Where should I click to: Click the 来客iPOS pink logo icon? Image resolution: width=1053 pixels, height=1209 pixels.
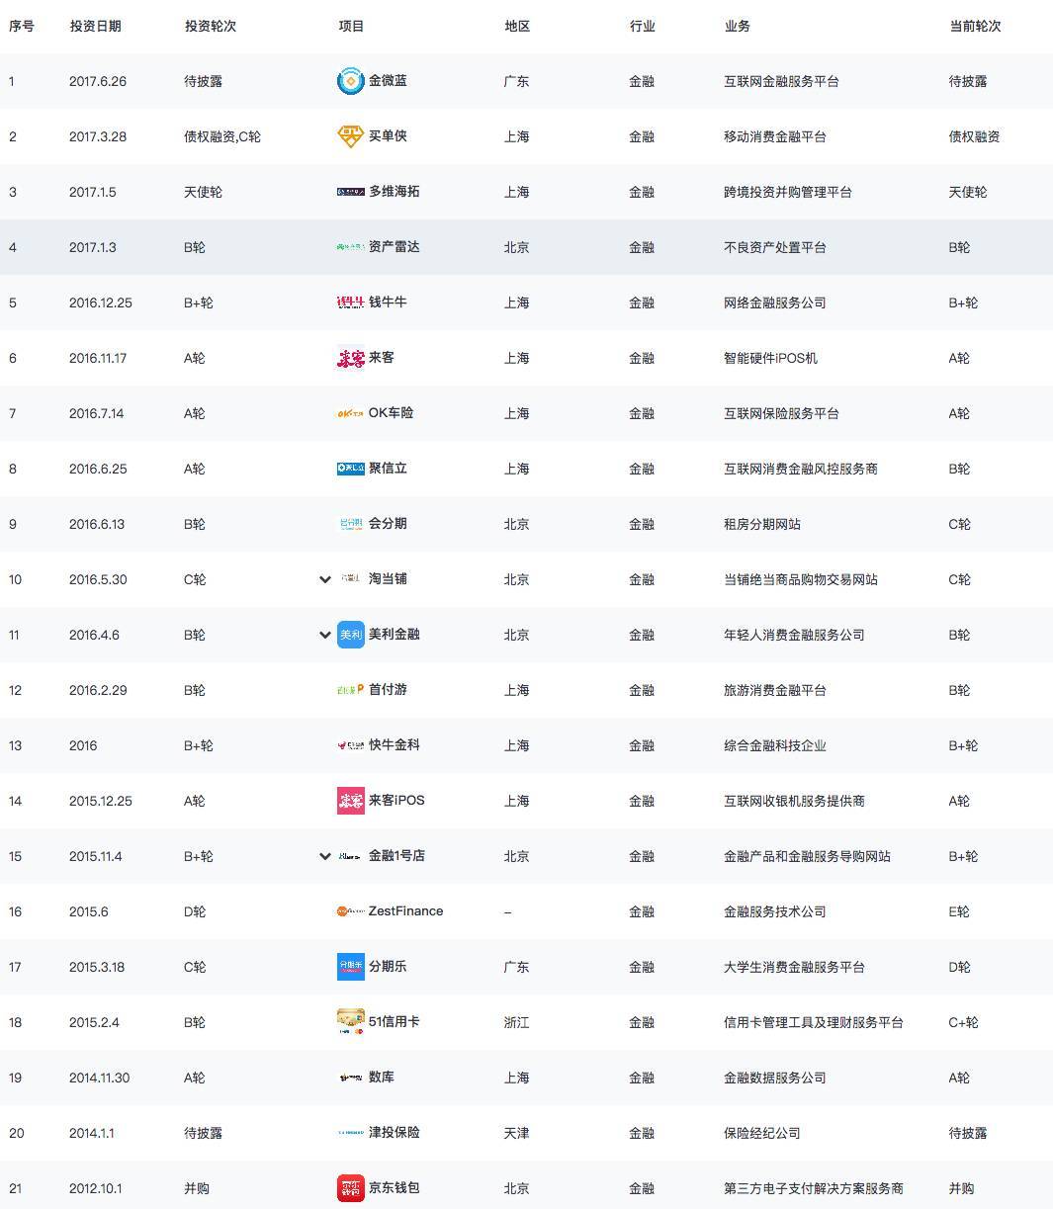click(x=351, y=801)
